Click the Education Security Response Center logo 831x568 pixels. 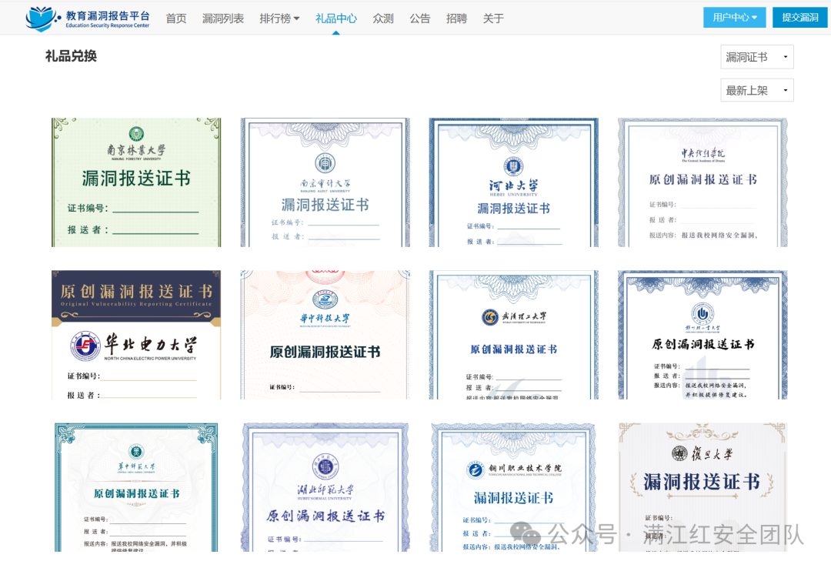coord(88,18)
